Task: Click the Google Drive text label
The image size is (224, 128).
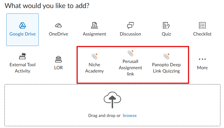Action: click(x=22, y=34)
